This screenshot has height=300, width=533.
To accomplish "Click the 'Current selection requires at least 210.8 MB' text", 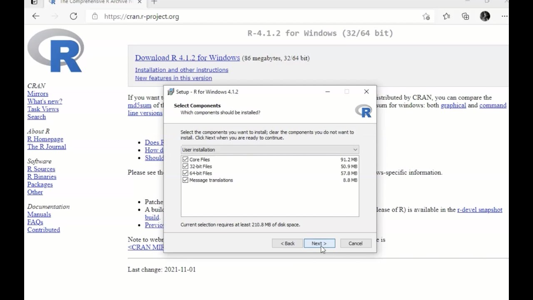I will point(240,225).
